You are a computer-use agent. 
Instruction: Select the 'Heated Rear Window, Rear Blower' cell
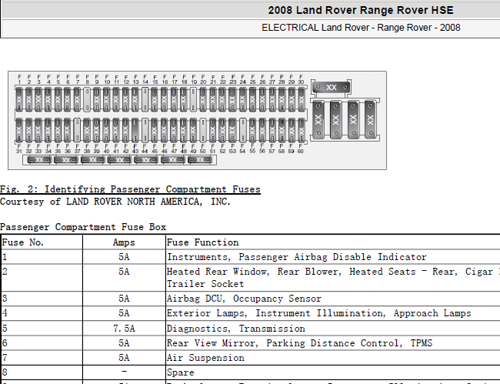coord(333,278)
